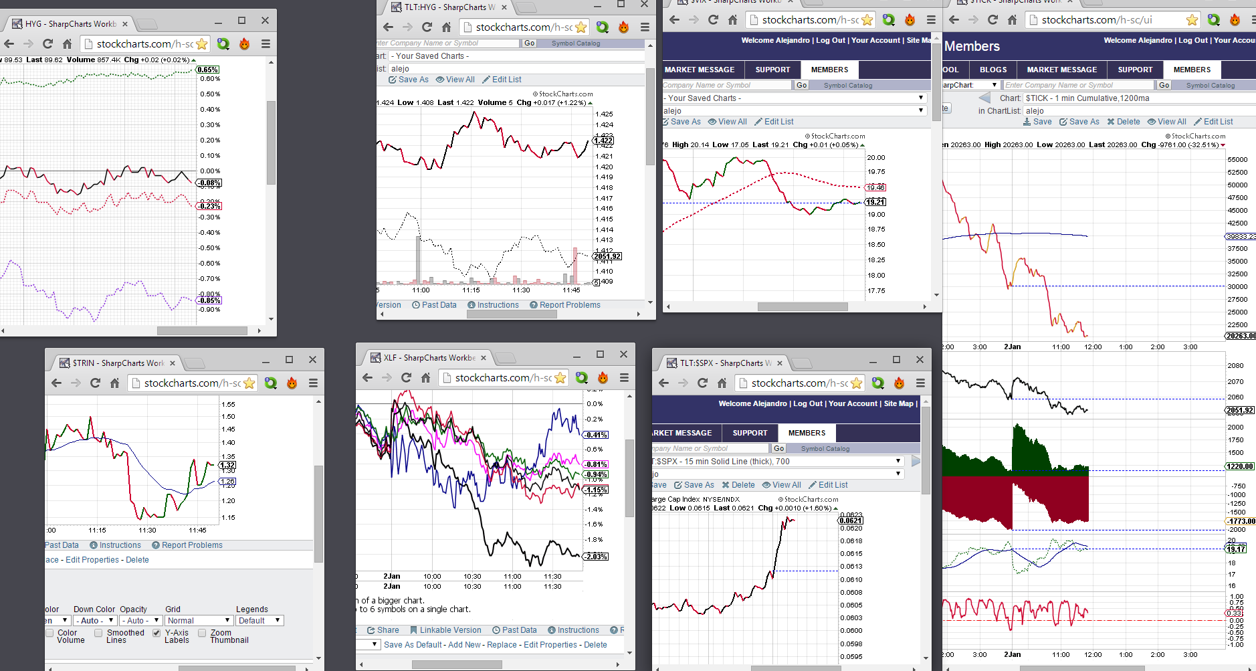Click Save As Default in XLF window
Viewport: 1256px width, 671px height.
pos(413,645)
